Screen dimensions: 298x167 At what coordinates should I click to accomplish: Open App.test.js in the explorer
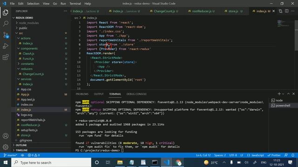point(41,99)
